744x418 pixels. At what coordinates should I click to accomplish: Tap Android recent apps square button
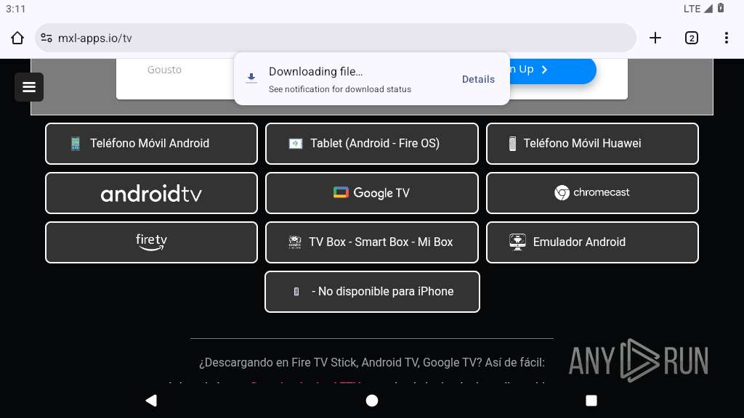591,401
